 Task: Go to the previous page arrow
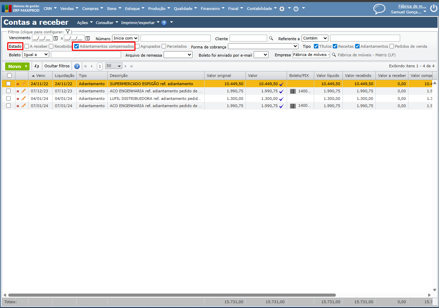91,66
